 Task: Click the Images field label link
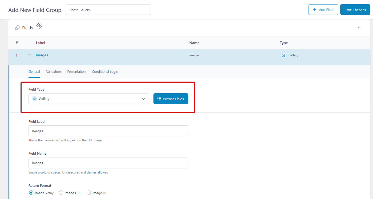coord(42,55)
